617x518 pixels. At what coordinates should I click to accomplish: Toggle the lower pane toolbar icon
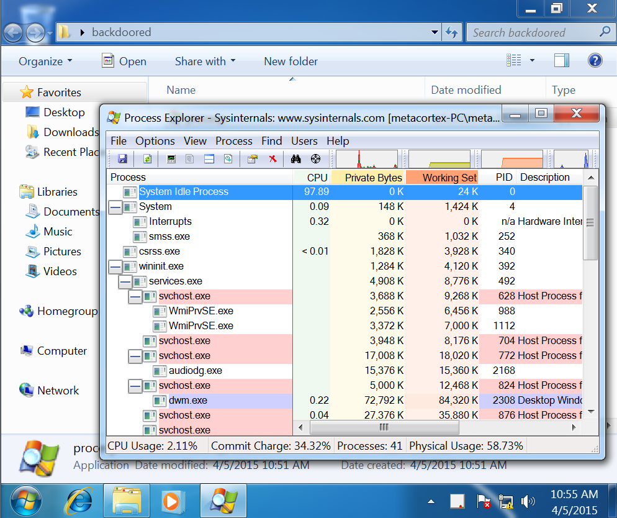[209, 159]
